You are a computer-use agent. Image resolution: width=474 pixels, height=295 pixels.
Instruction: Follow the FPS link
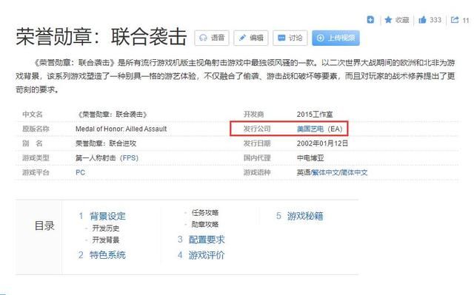point(129,158)
